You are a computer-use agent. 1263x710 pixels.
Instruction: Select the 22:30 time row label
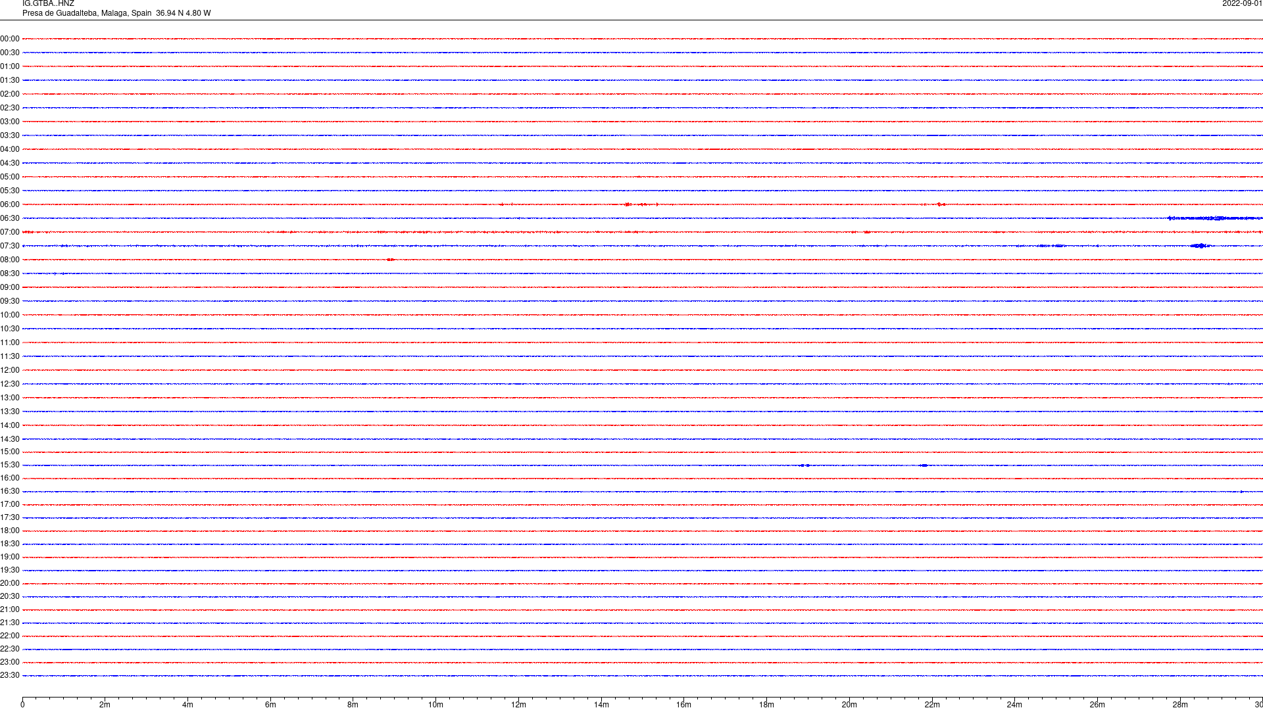click(10, 649)
